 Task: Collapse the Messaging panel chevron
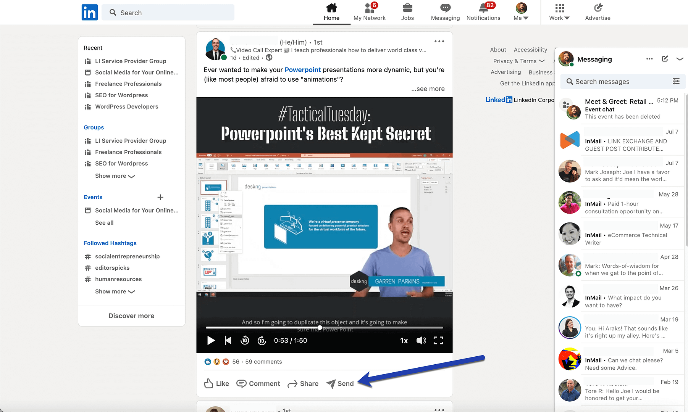point(680,59)
